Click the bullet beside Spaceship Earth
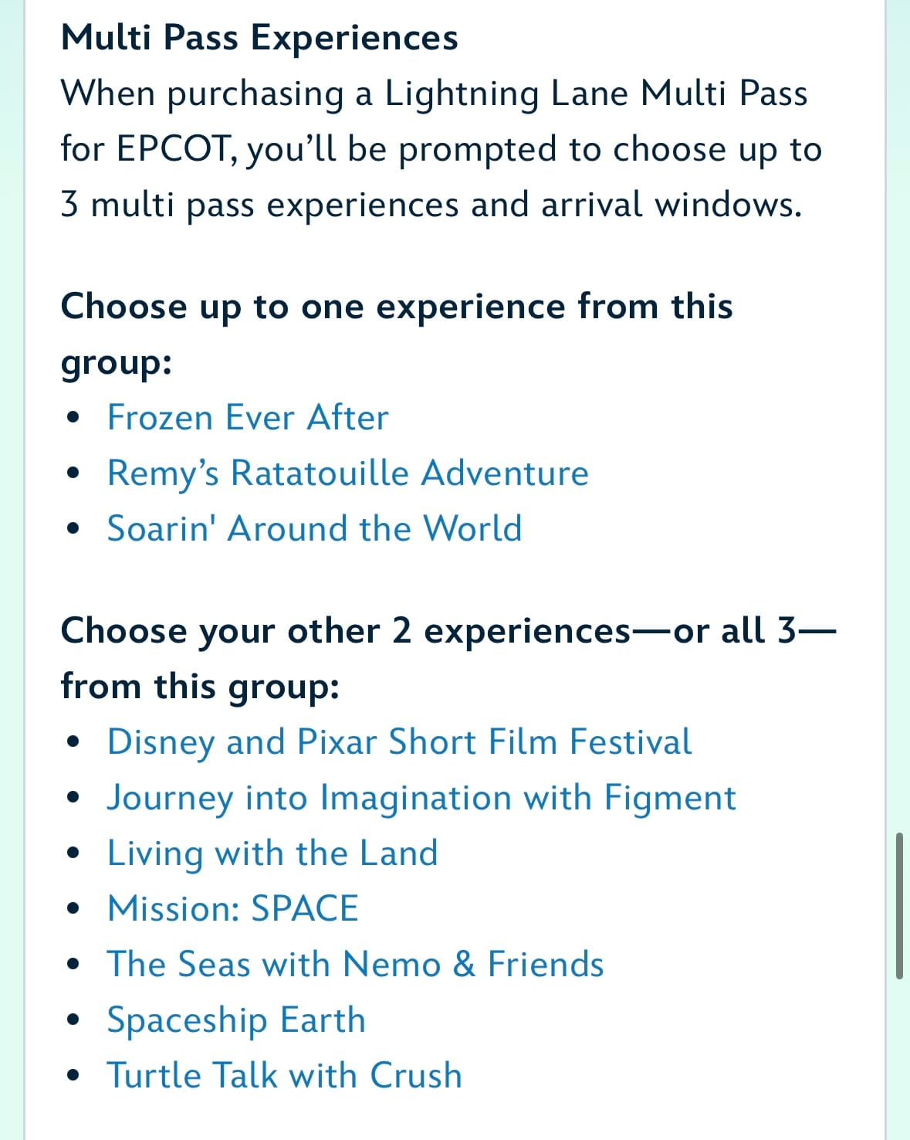Image resolution: width=910 pixels, height=1140 pixels. (x=73, y=1021)
